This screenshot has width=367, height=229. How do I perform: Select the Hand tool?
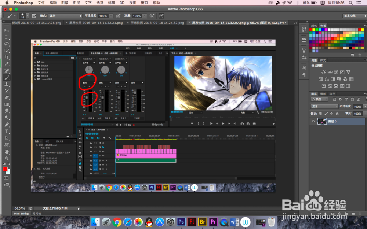pos(7,152)
